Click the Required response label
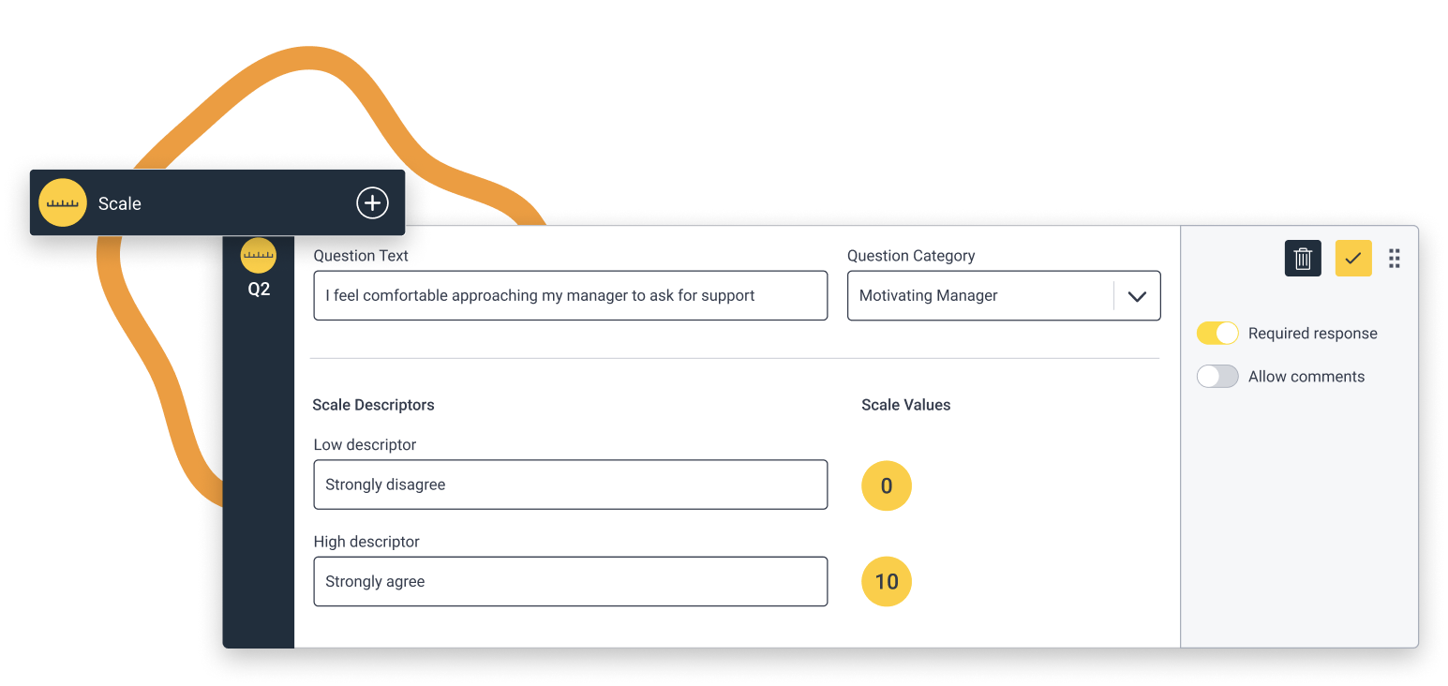This screenshot has height=686, width=1448. coord(1312,333)
